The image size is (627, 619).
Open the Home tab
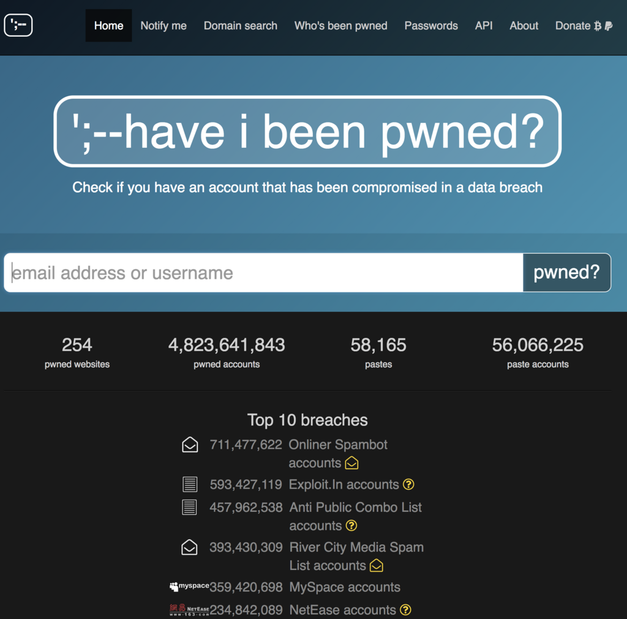pyautogui.click(x=108, y=26)
